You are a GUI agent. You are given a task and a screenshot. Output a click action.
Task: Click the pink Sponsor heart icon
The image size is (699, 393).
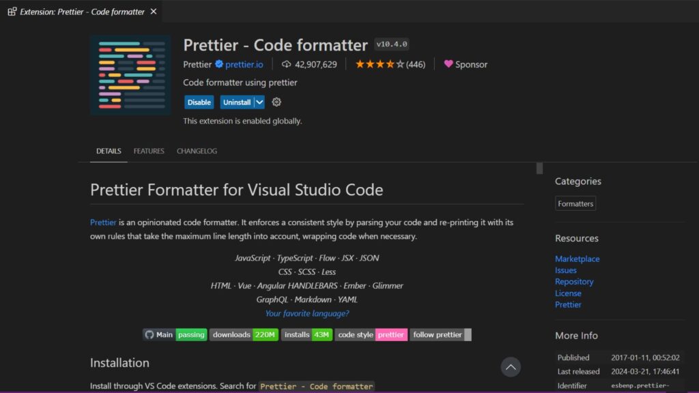click(x=448, y=63)
